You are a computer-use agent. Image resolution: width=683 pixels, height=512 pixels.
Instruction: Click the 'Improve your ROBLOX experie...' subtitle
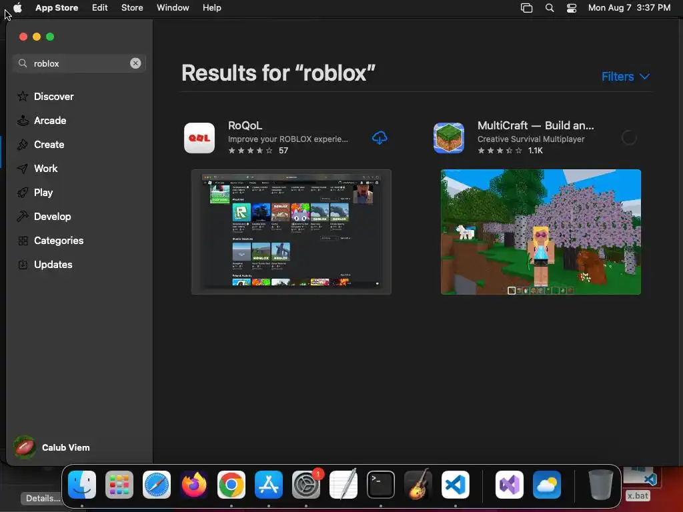(288, 139)
